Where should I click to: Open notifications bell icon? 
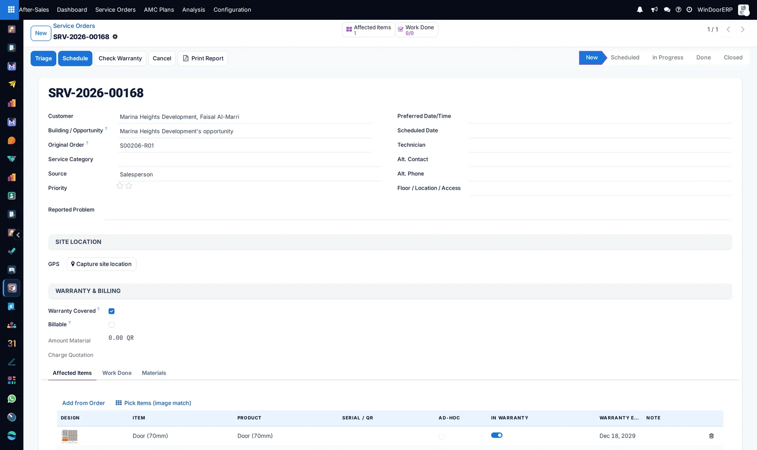pos(640,9)
